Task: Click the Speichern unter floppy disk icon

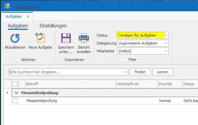Action: (66, 38)
